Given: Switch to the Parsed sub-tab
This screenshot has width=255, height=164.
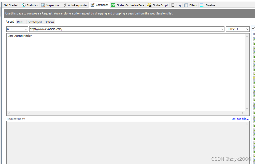Looking at the screenshot, I should pyautogui.click(x=10, y=22).
